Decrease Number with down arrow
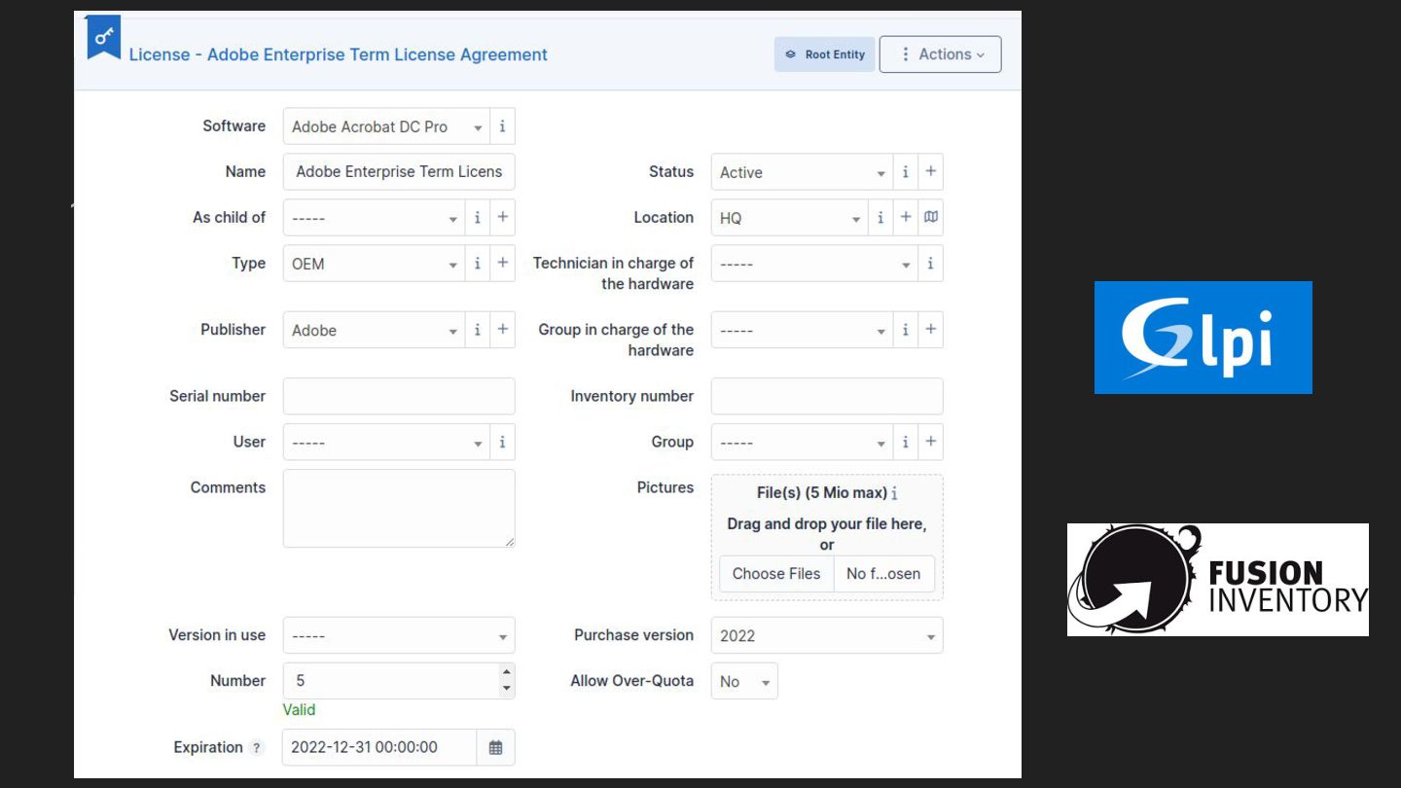The height and width of the screenshot is (788, 1401). tap(506, 689)
